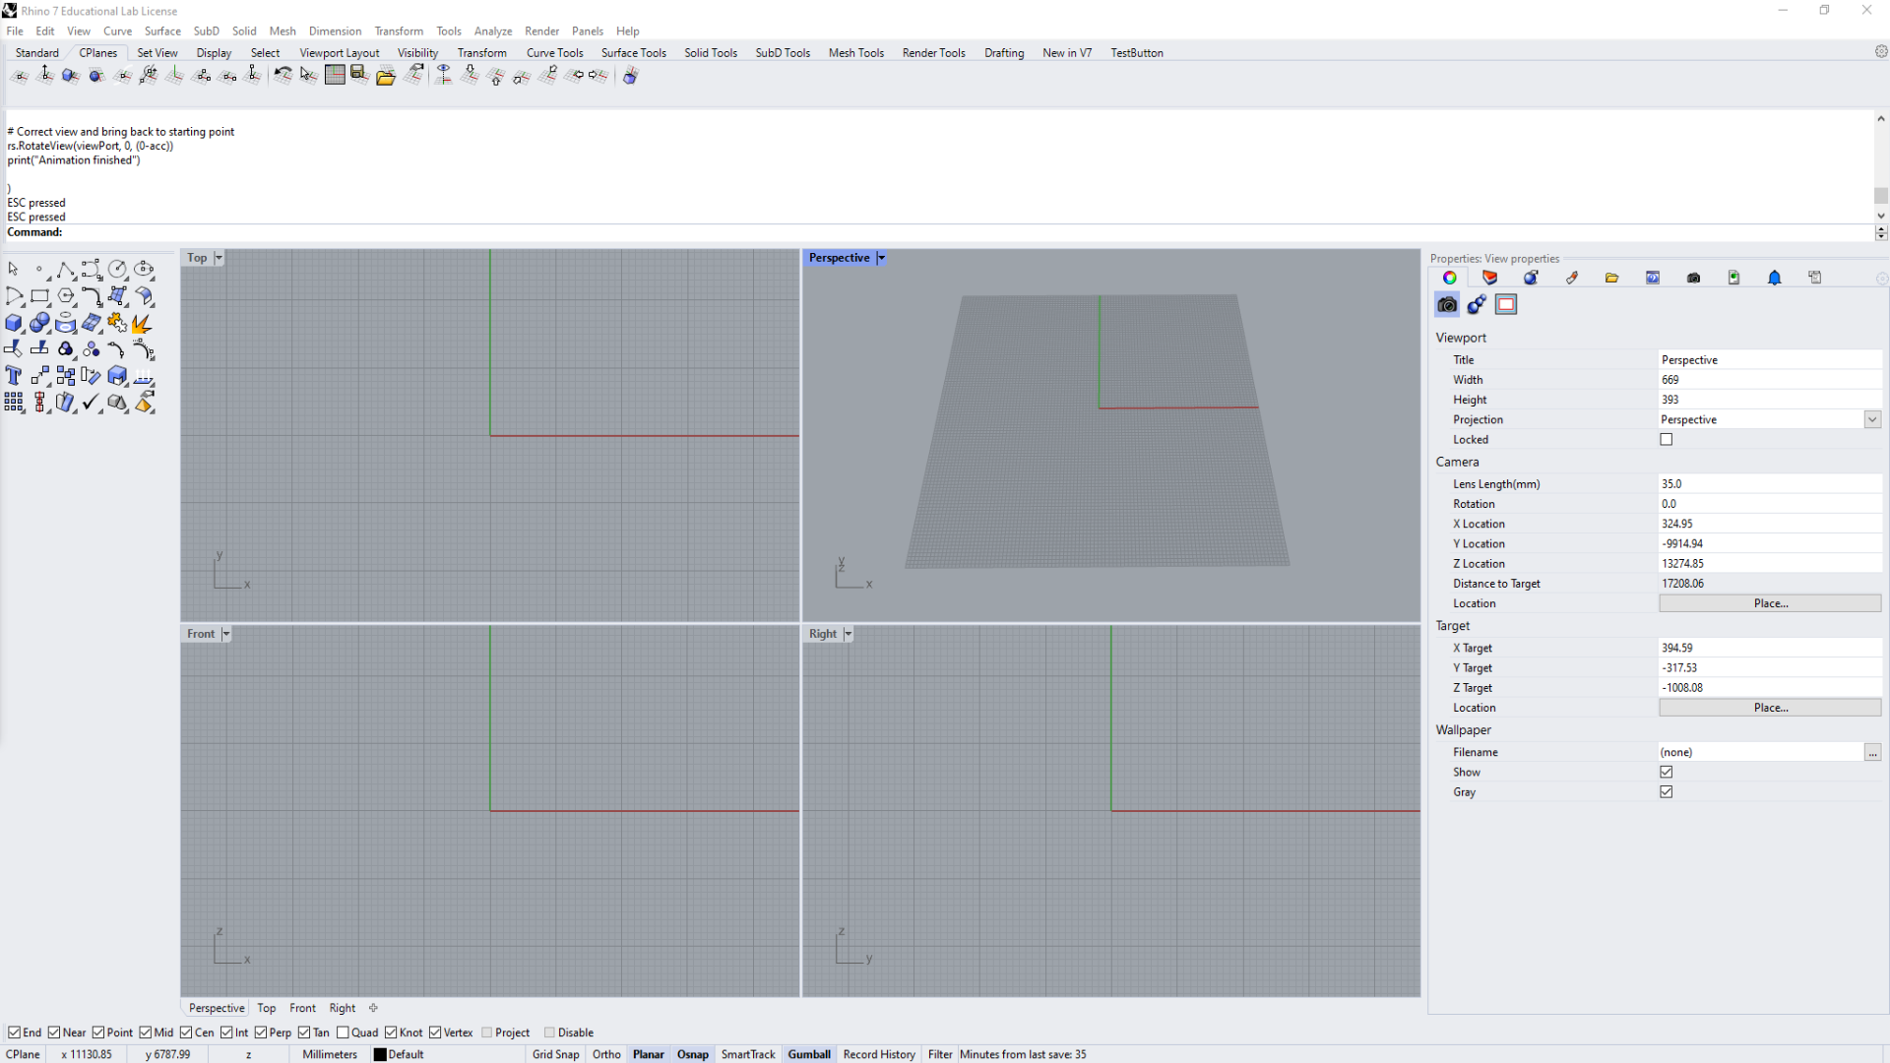Click the Text object tool

pyautogui.click(x=14, y=376)
